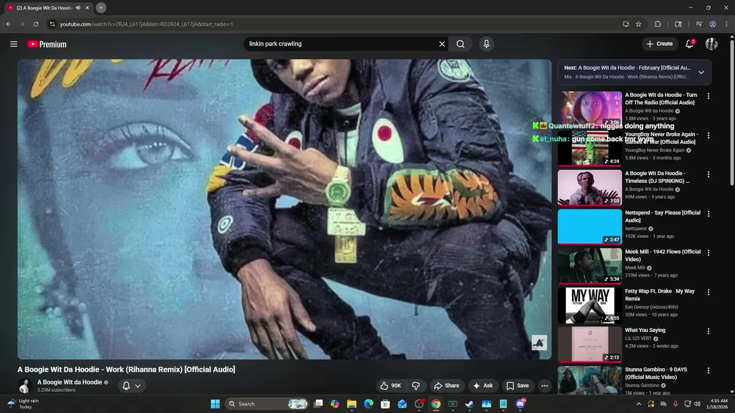The width and height of the screenshot is (735, 413).
Task: Start voice search with the microphone
Action: 486,44
